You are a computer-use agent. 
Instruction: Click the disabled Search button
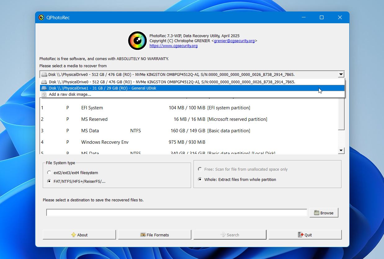[230, 235]
